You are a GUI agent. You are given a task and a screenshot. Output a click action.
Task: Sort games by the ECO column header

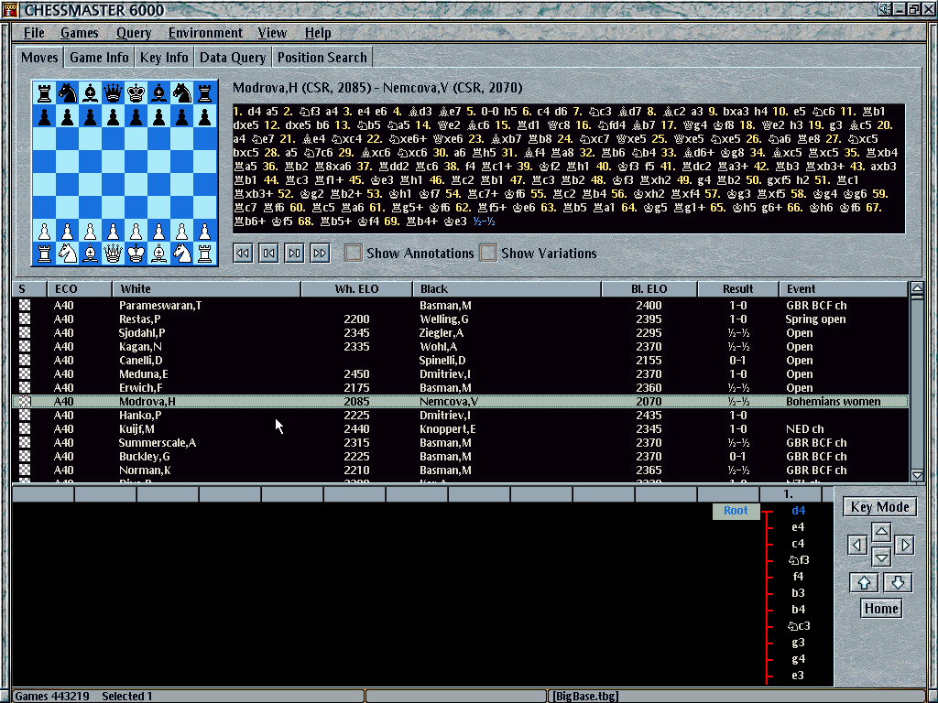click(x=80, y=289)
